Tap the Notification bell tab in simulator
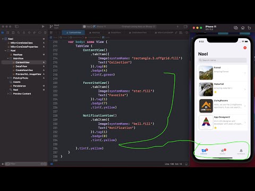The width and height of the screenshot is (255, 191). 241,151
